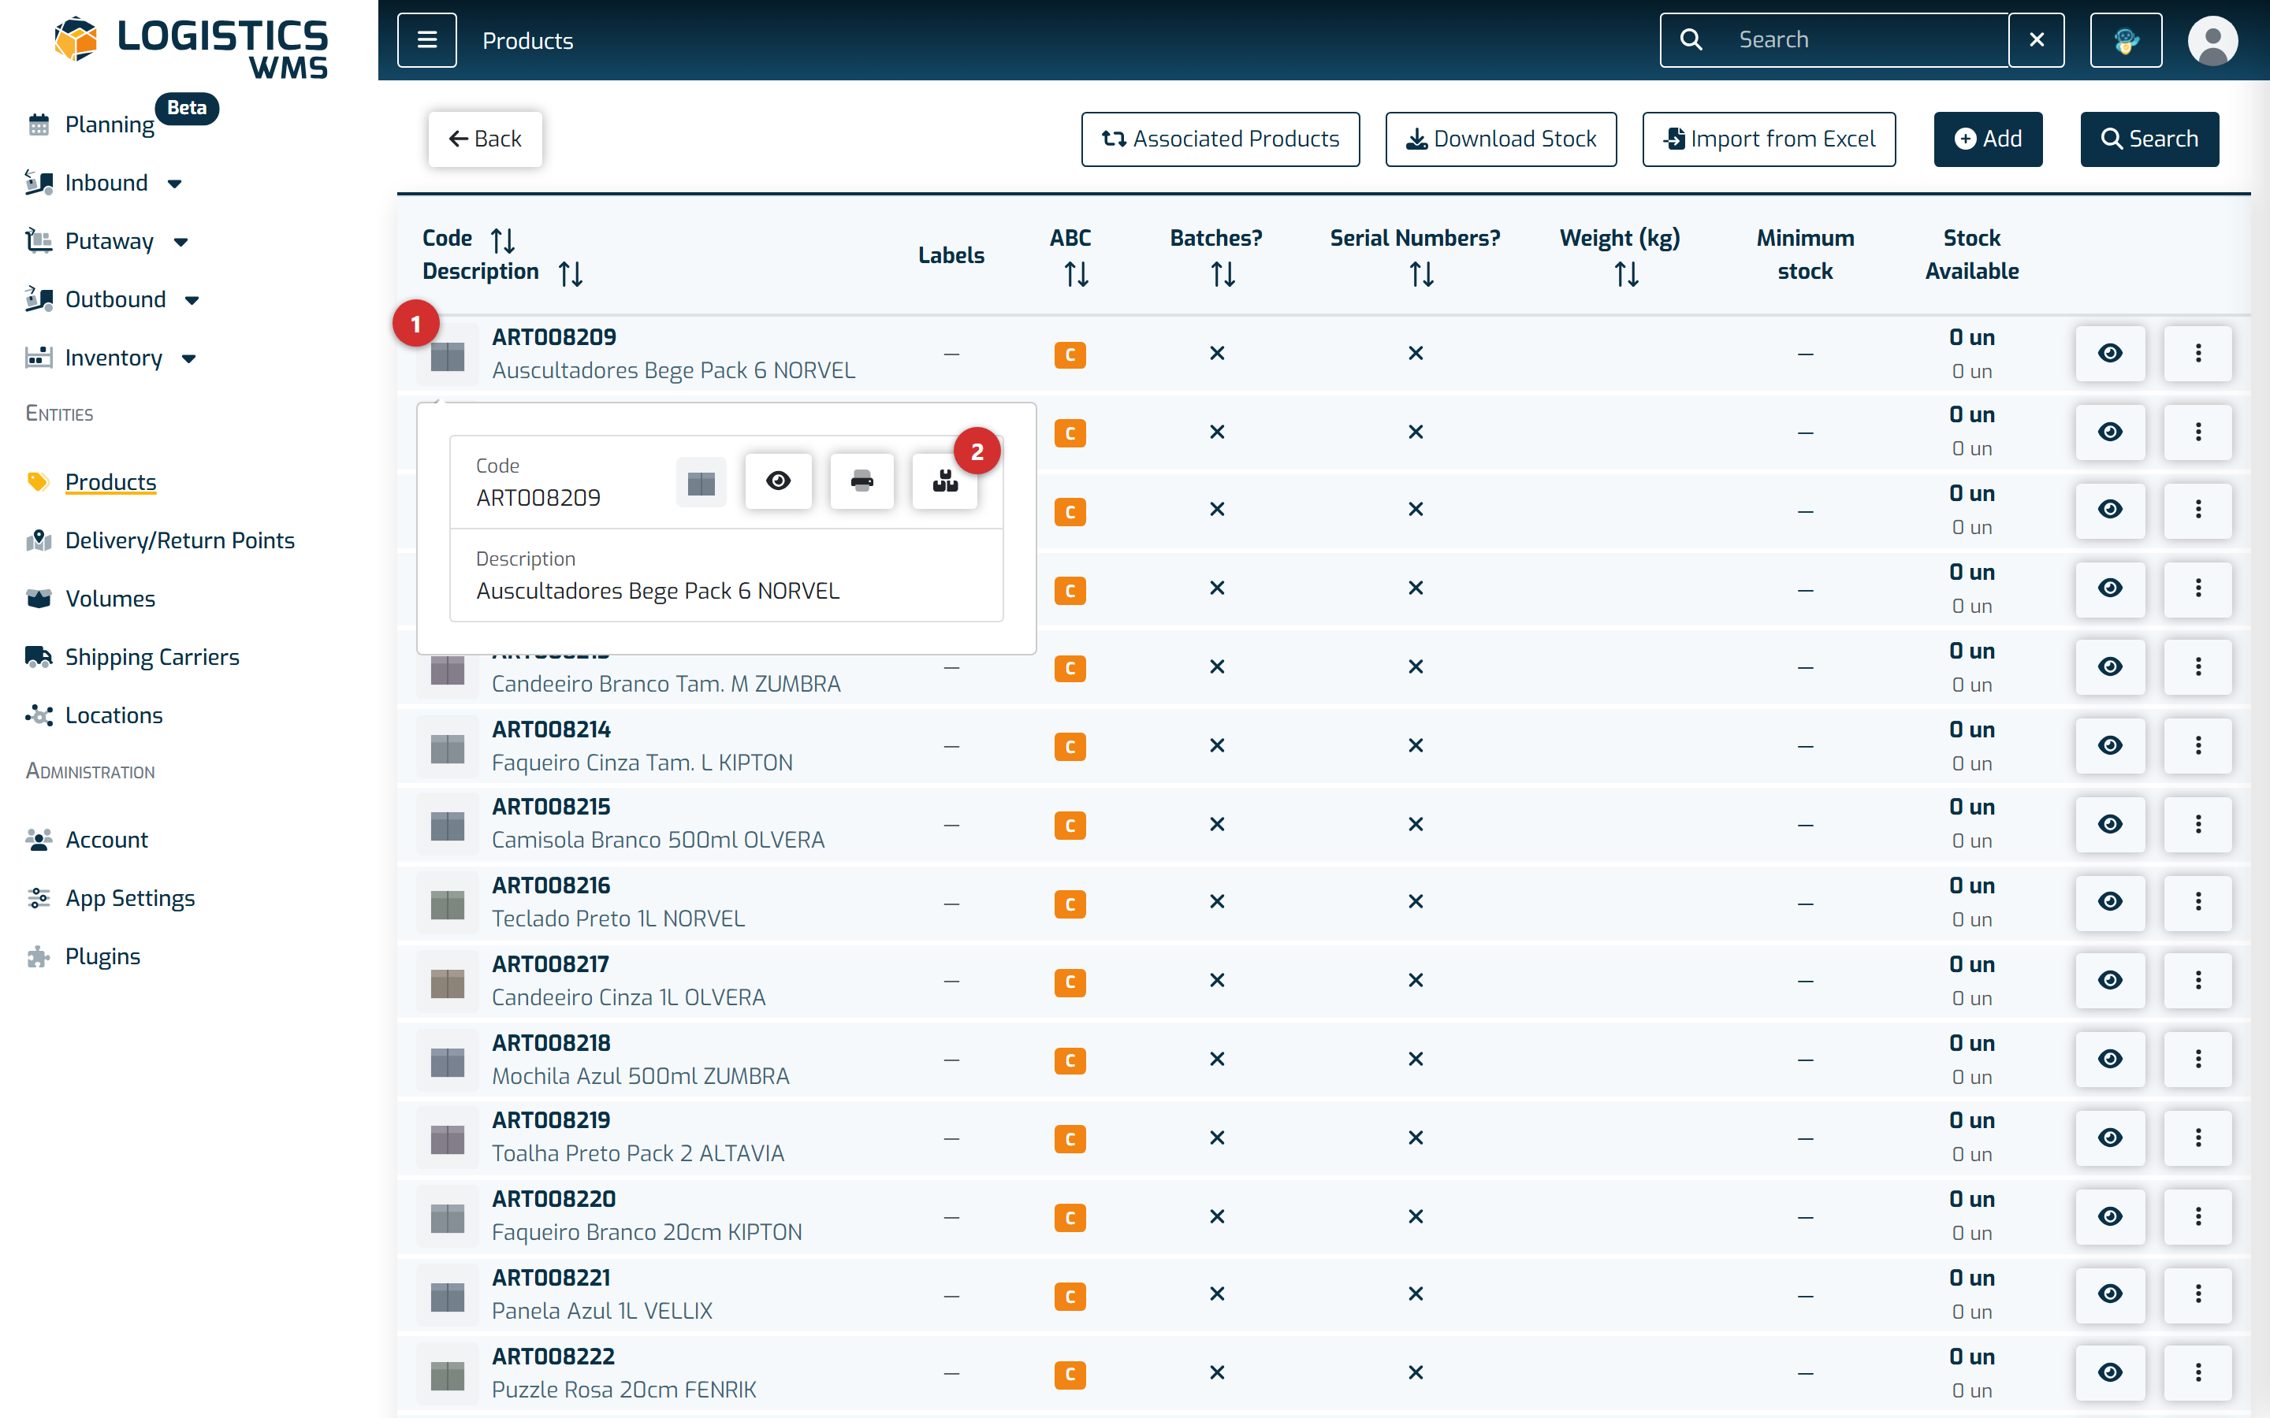The image size is (2270, 1418).
Task: Open Plugins in sidebar
Action: click(83, 956)
